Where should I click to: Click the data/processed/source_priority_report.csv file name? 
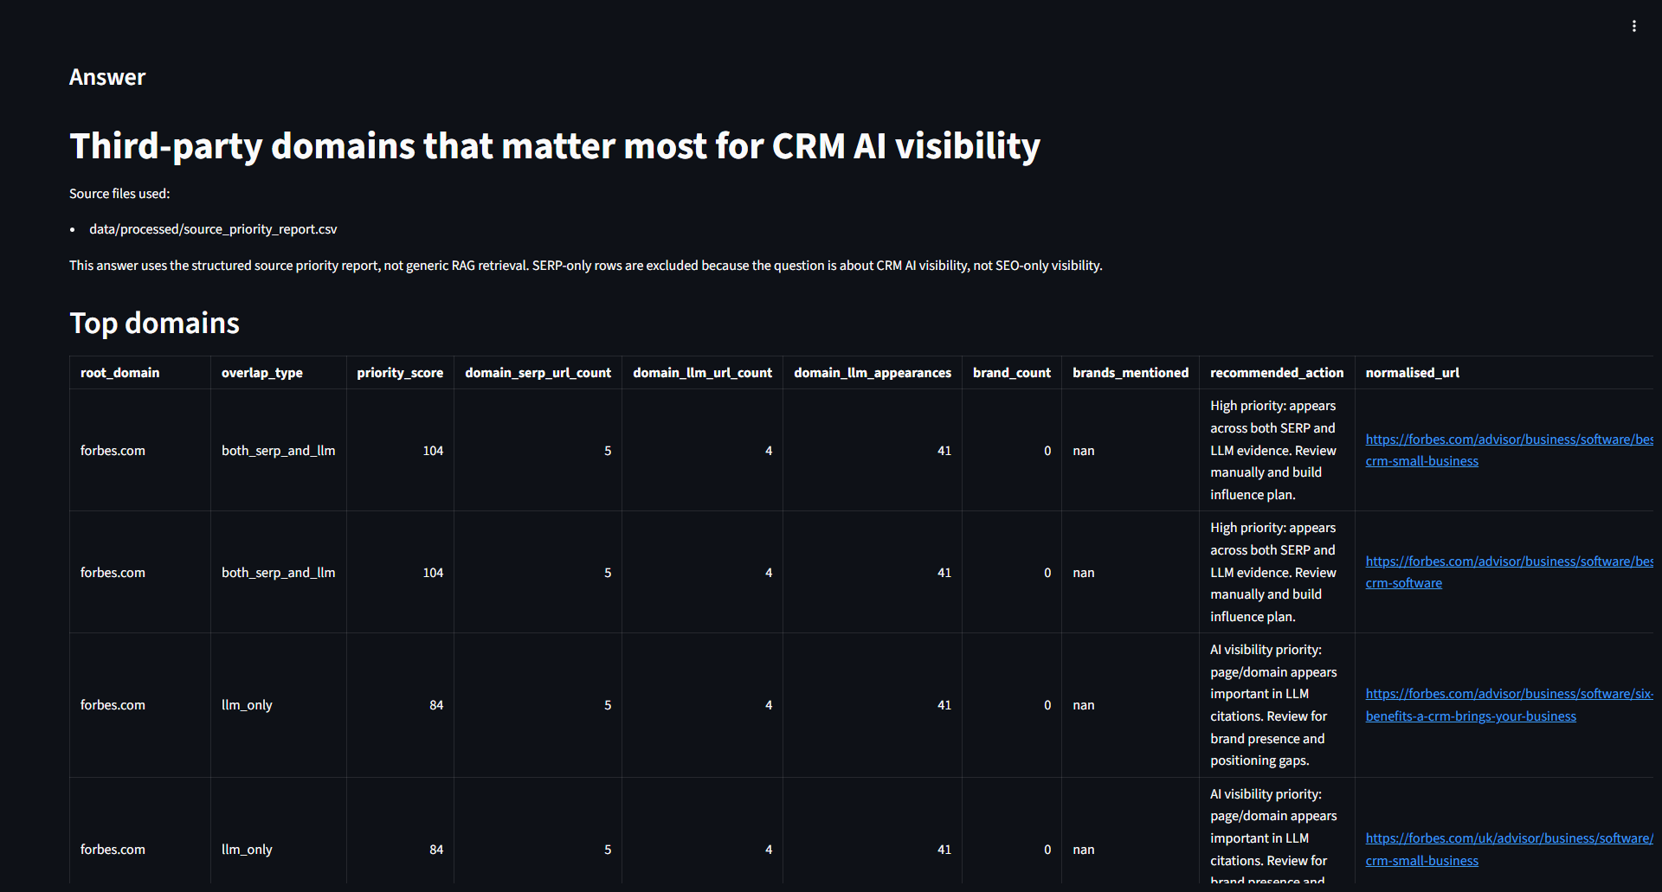click(213, 229)
